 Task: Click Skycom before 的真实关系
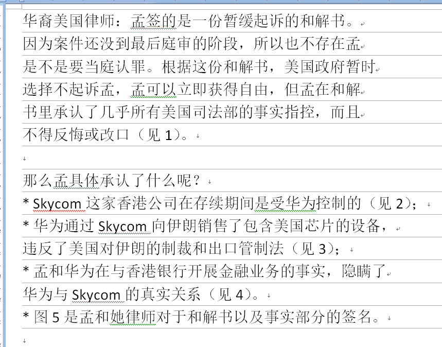[x=96, y=296]
